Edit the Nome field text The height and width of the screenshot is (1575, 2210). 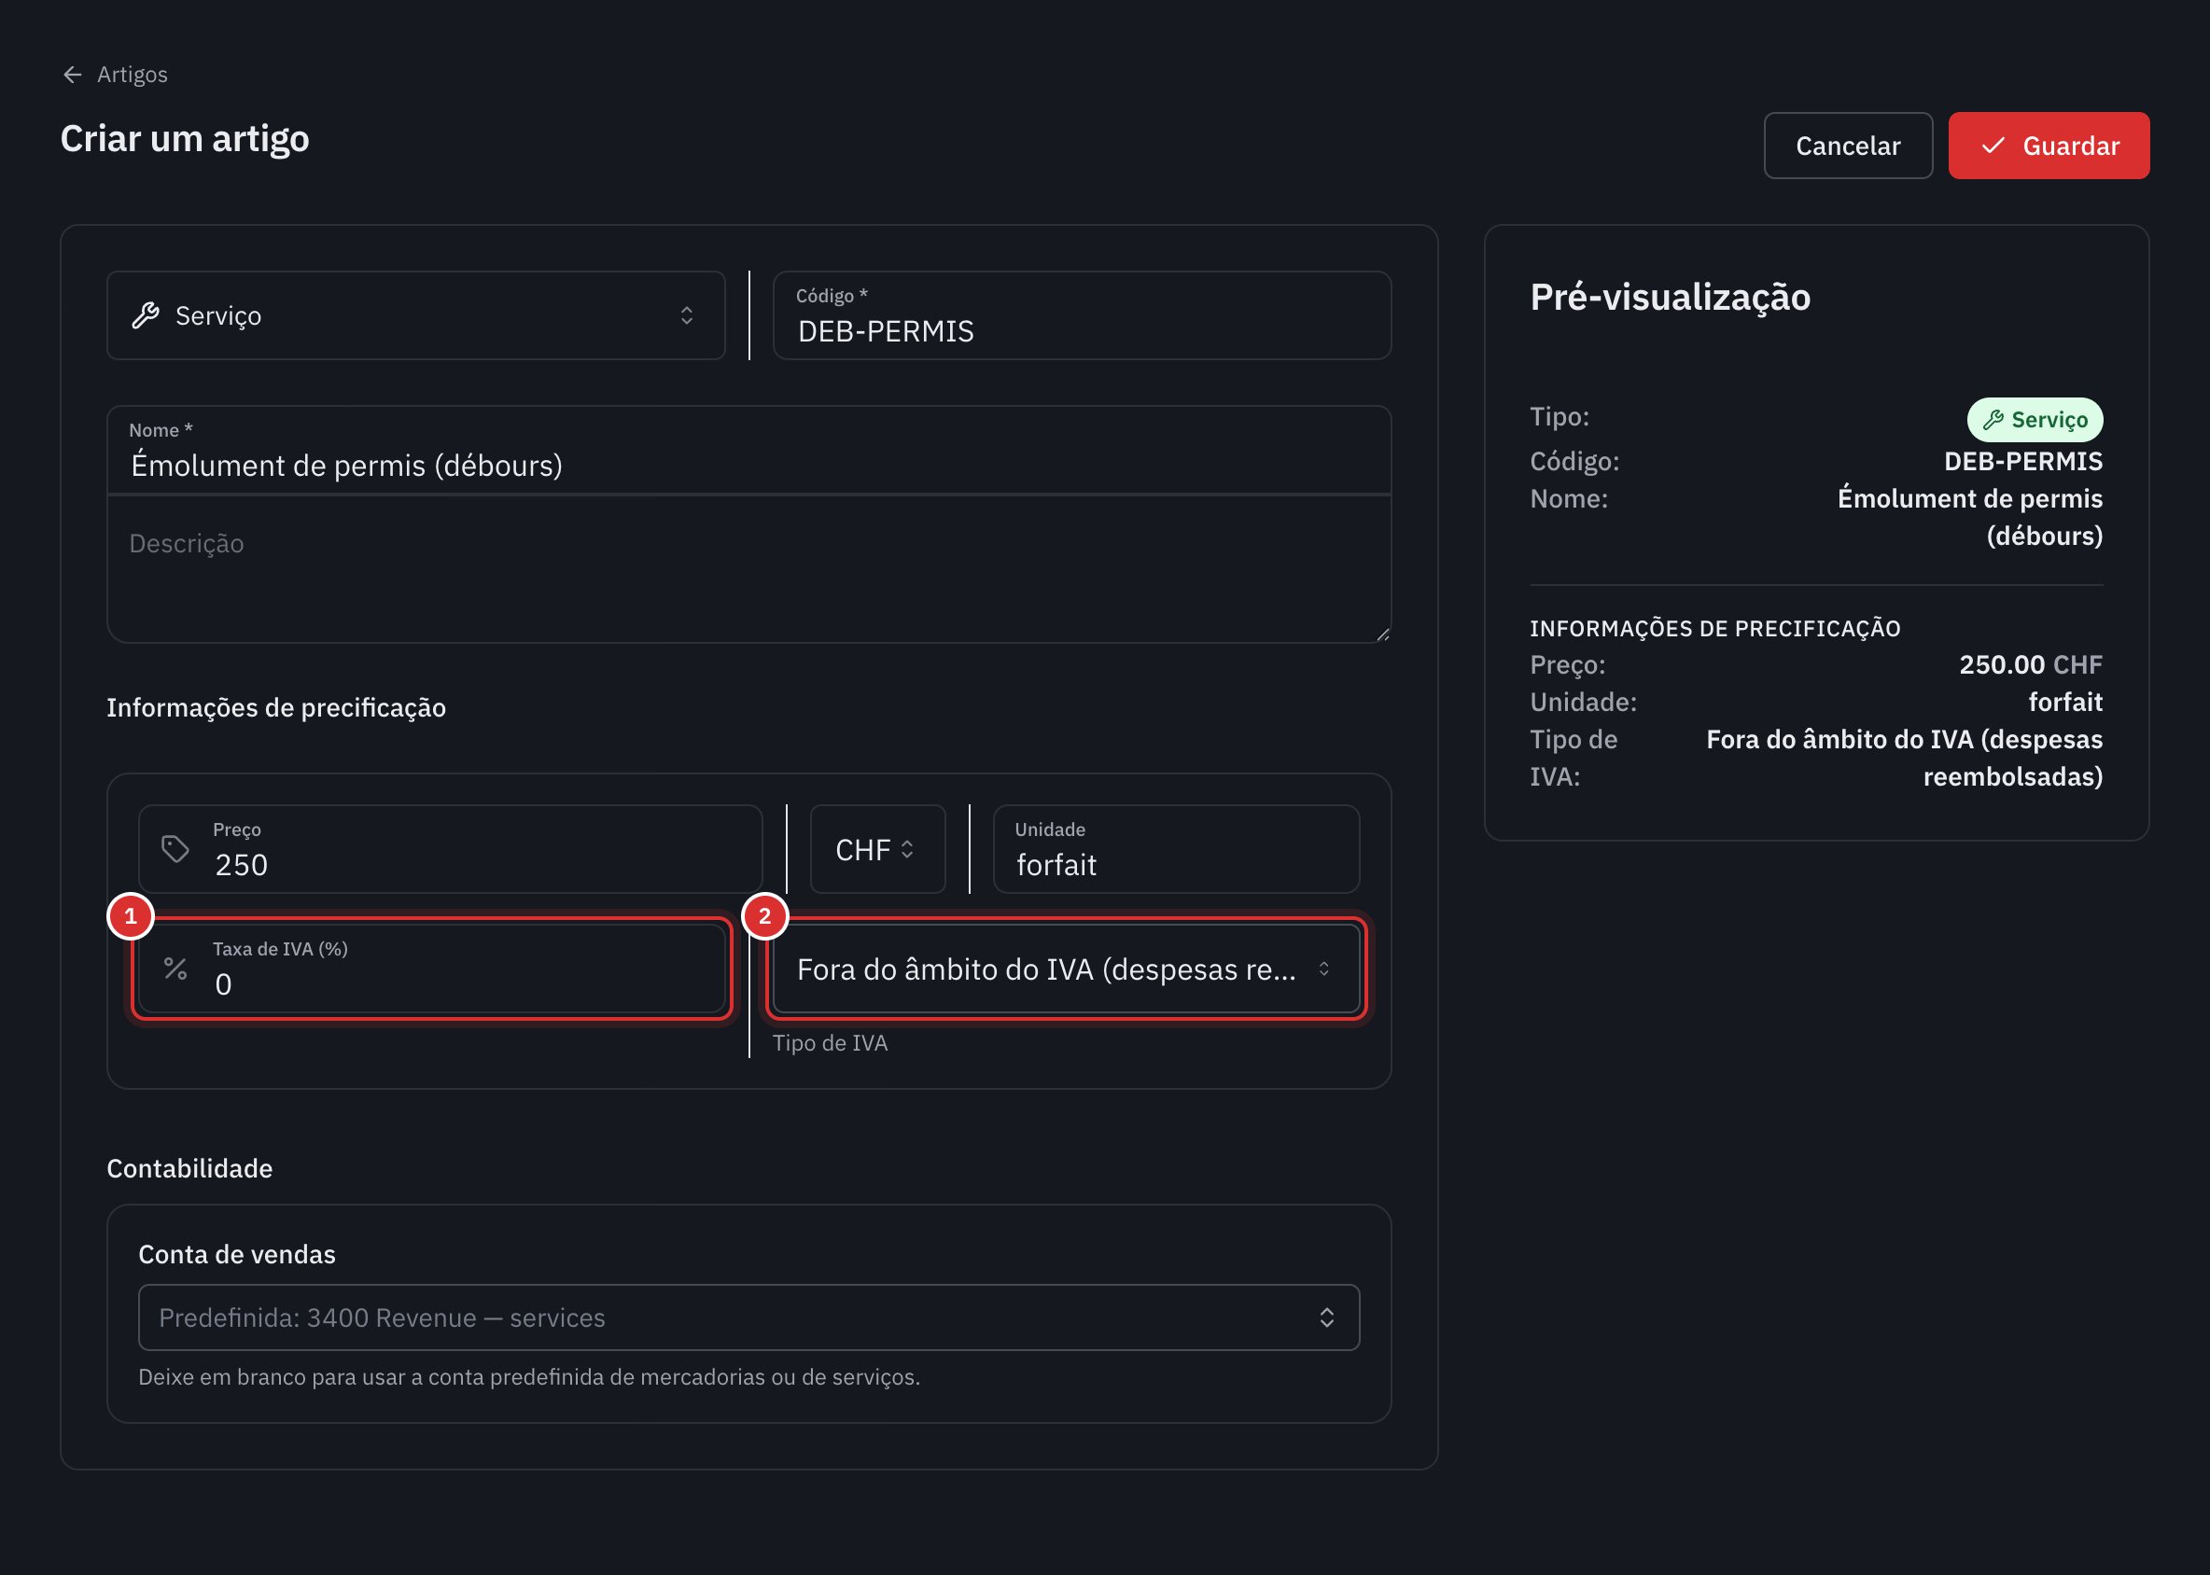(x=749, y=450)
